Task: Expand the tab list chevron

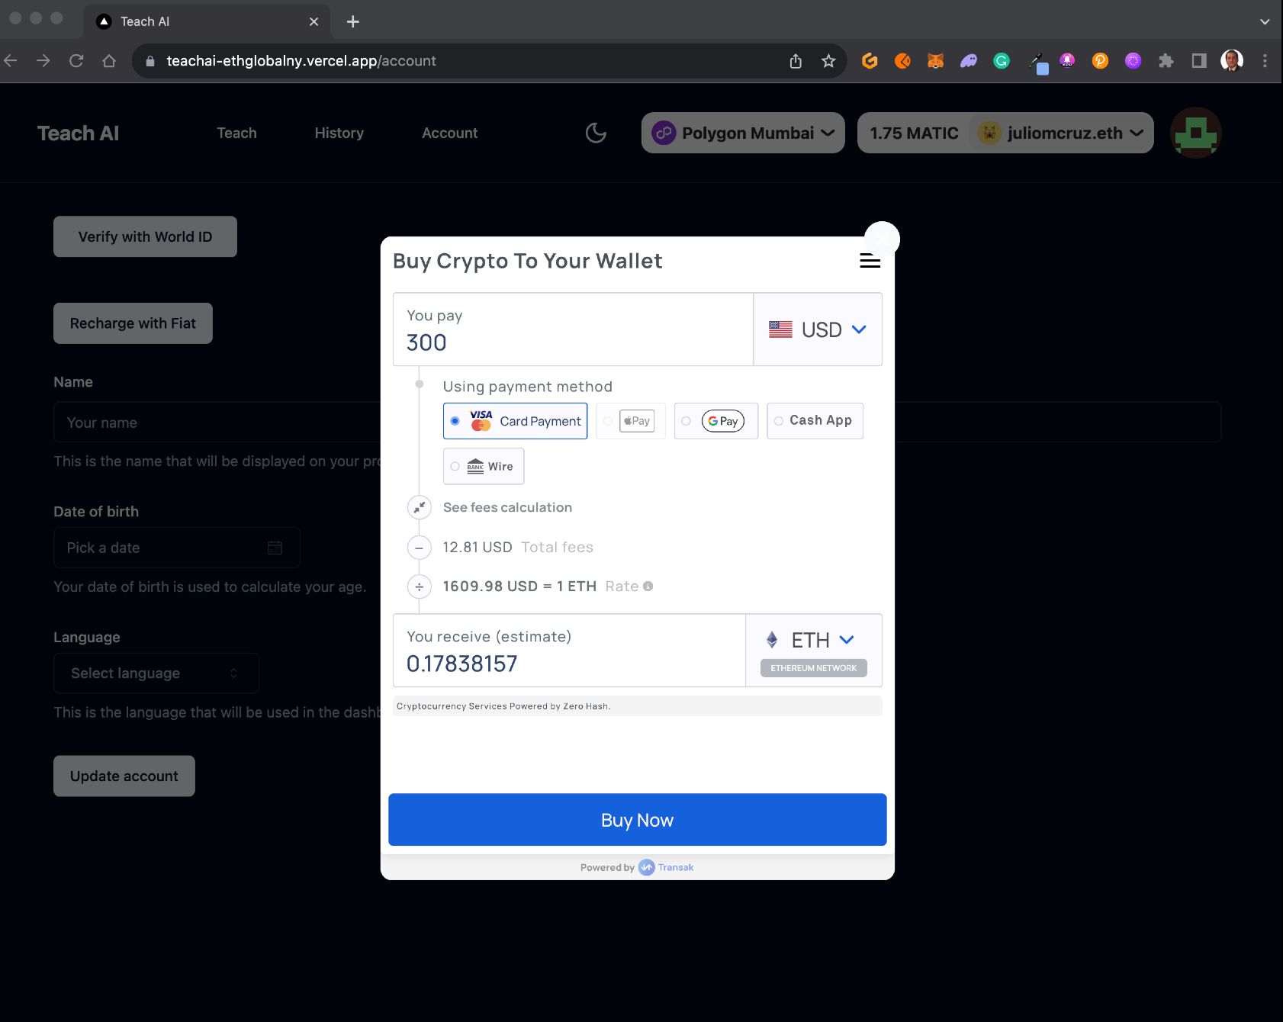Action: 1265,21
